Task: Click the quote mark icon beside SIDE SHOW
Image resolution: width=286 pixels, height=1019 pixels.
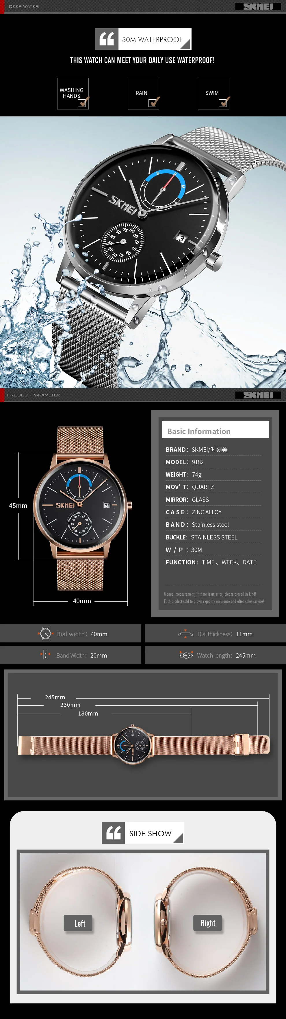Action: coord(114,833)
